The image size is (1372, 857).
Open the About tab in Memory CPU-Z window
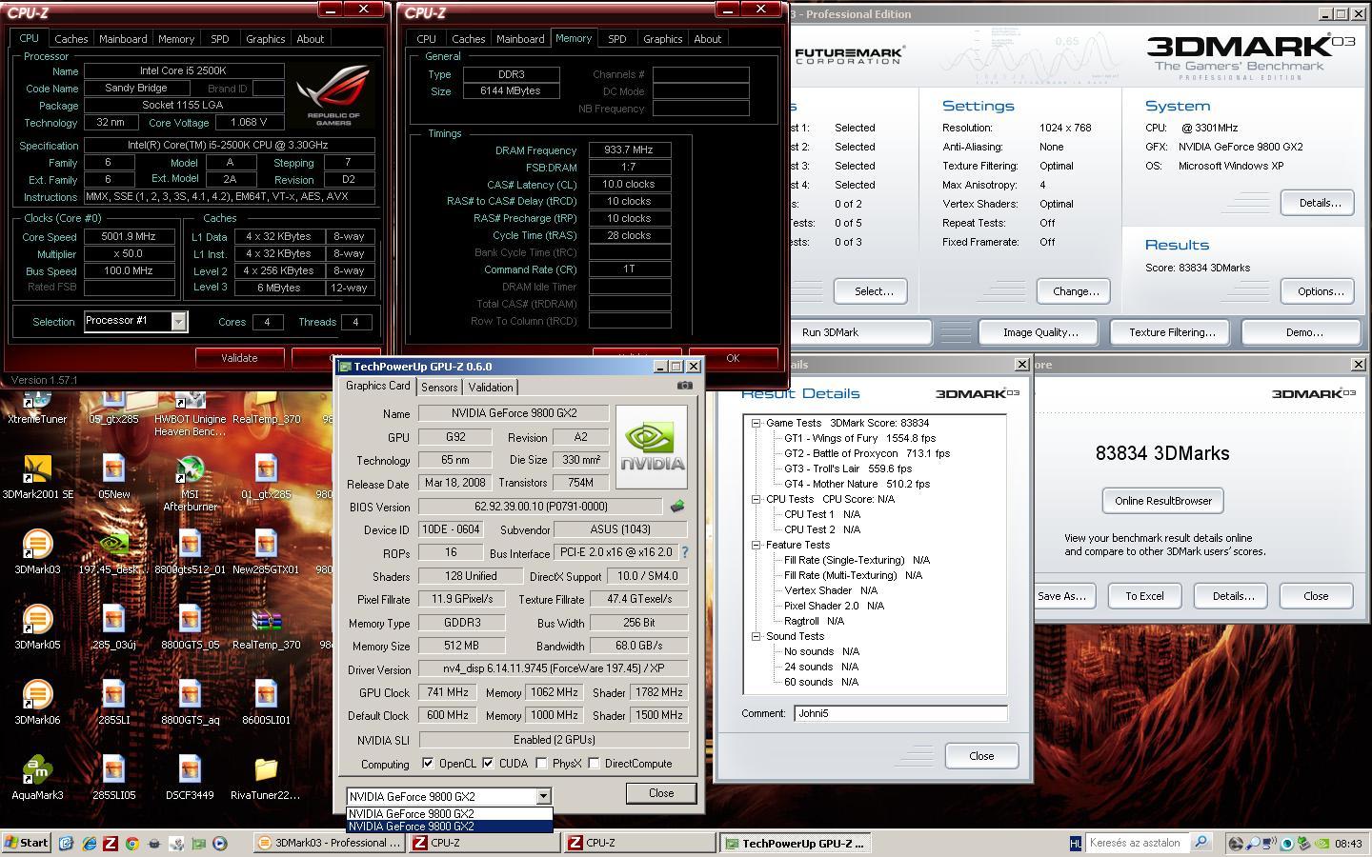click(707, 39)
